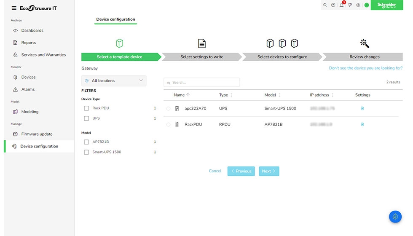Click the blue floating compass button
The width and height of the screenshot is (413, 236).
(x=395, y=217)
